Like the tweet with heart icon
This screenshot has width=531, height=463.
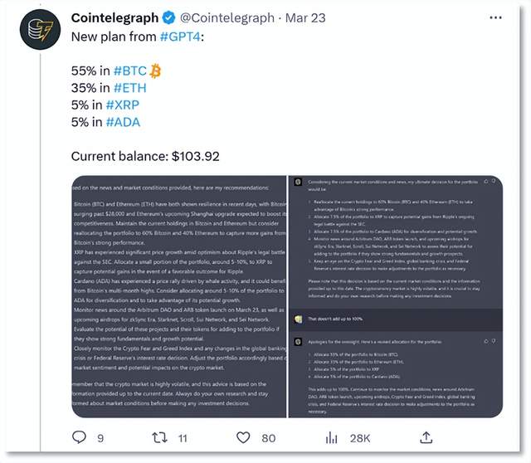point(243,436)
